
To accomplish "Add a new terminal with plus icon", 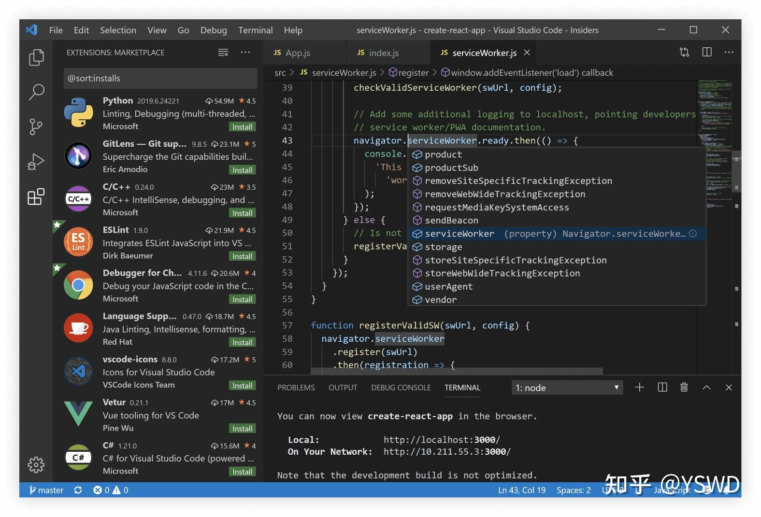I will pyautogui.click(x=639, y=388).
